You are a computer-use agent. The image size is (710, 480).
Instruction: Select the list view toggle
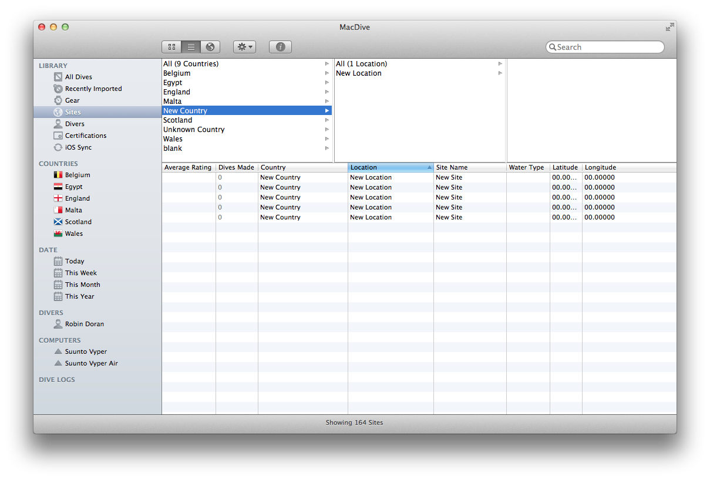point(191,47)
